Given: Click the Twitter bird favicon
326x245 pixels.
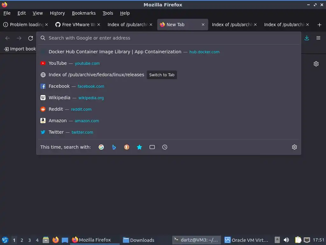Looking at the screenshot, I should pos(43,132).
